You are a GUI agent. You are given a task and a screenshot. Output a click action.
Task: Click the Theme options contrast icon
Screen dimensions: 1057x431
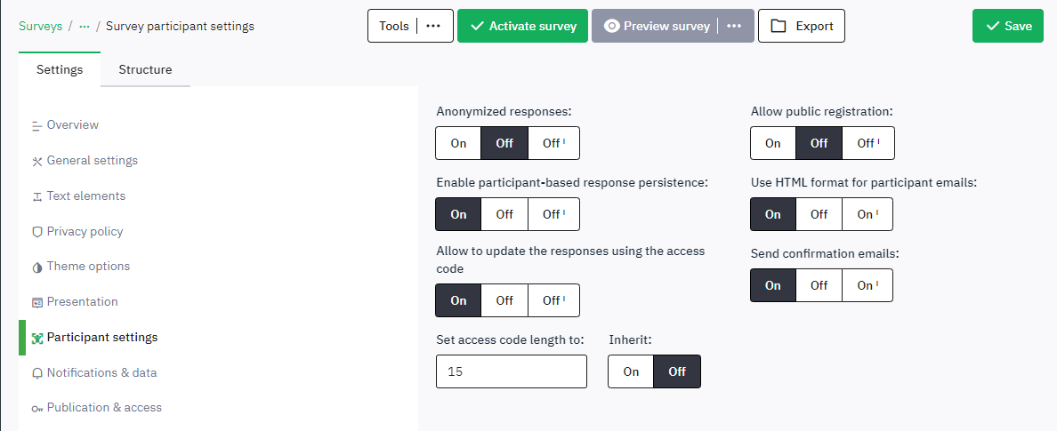[x=37, y=267]
